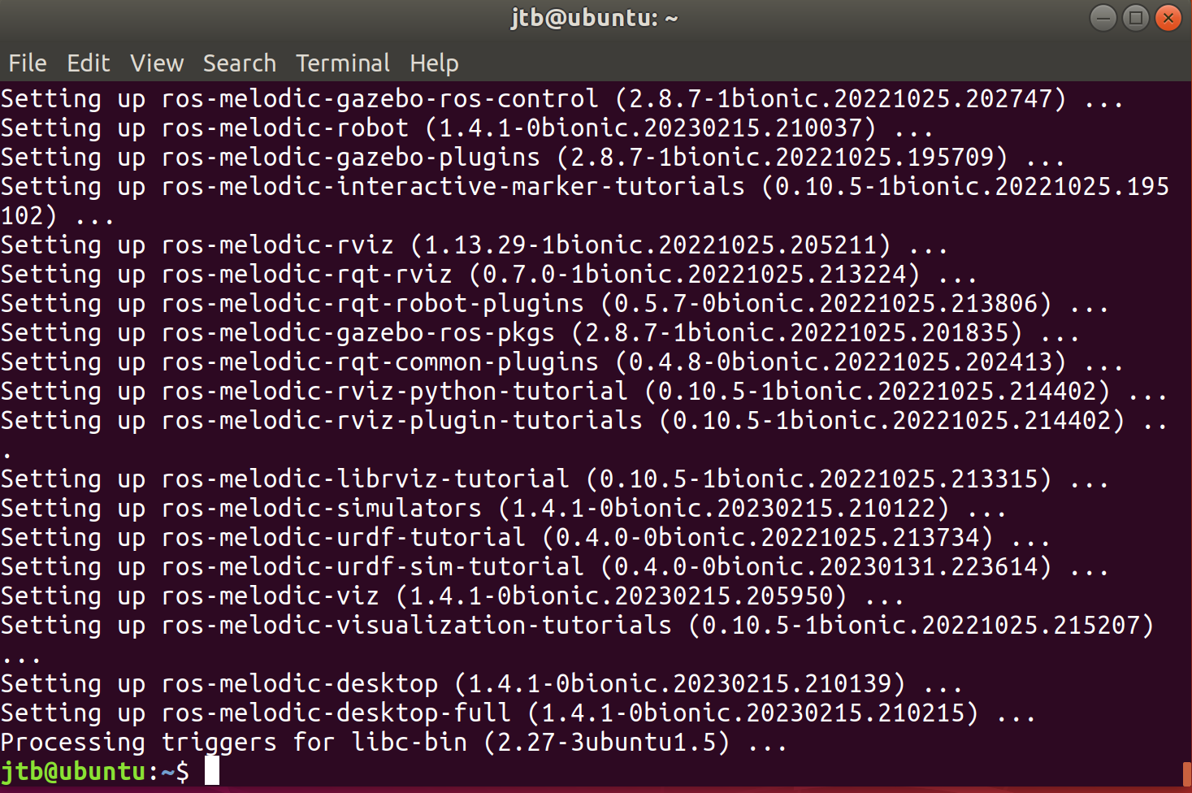
Task: Click the maximize window icon
Action: tap(1135, 17)
